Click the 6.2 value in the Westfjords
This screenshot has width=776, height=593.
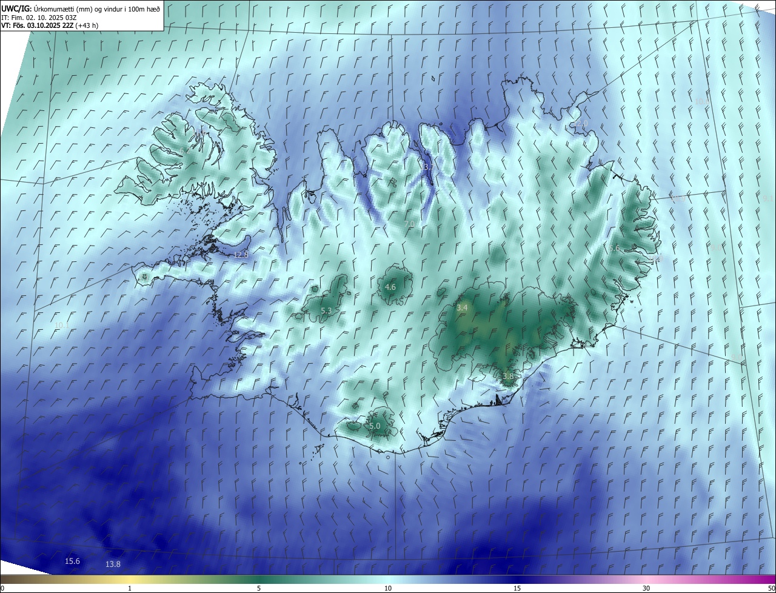coord(184,150)
